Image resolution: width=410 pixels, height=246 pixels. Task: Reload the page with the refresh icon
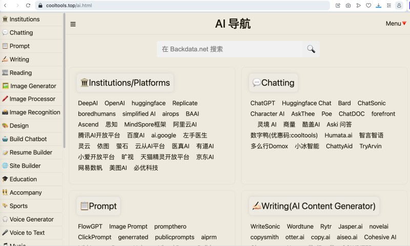tap(28, 5)
